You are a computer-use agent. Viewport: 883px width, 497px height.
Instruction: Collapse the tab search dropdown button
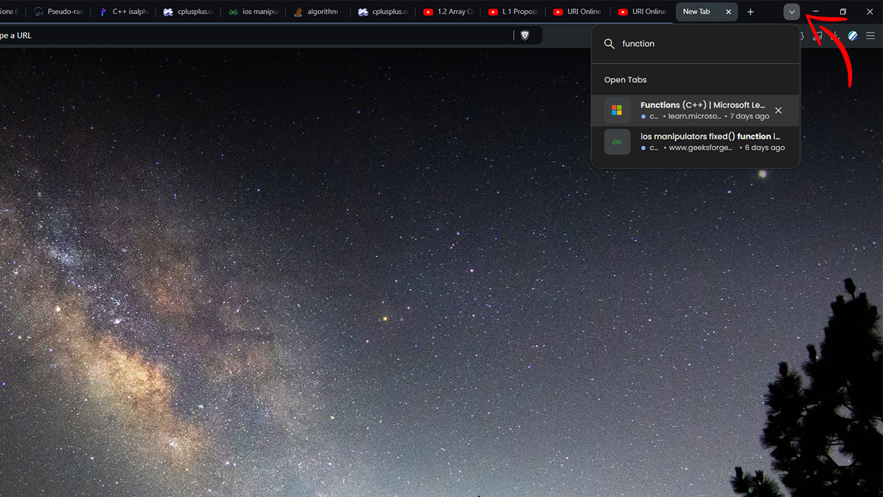(x=791, y=12)
